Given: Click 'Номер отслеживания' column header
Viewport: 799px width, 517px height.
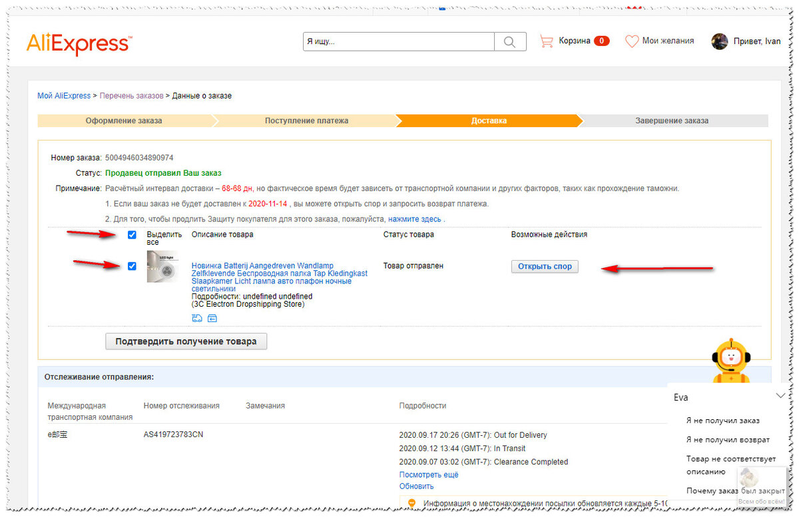Looking at the screenshot, I should click(x=181, y=406).
